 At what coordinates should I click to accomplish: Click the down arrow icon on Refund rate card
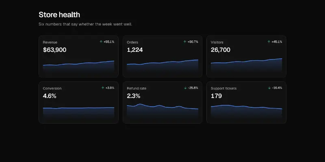click(186, 88)
